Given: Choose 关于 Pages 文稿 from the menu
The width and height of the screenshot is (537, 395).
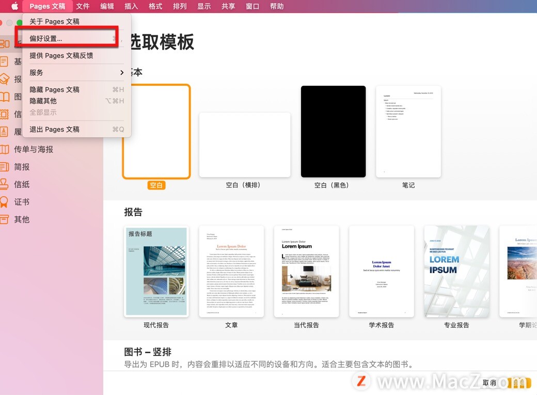Looking at the screenshot, I should (x=77, y=22).
